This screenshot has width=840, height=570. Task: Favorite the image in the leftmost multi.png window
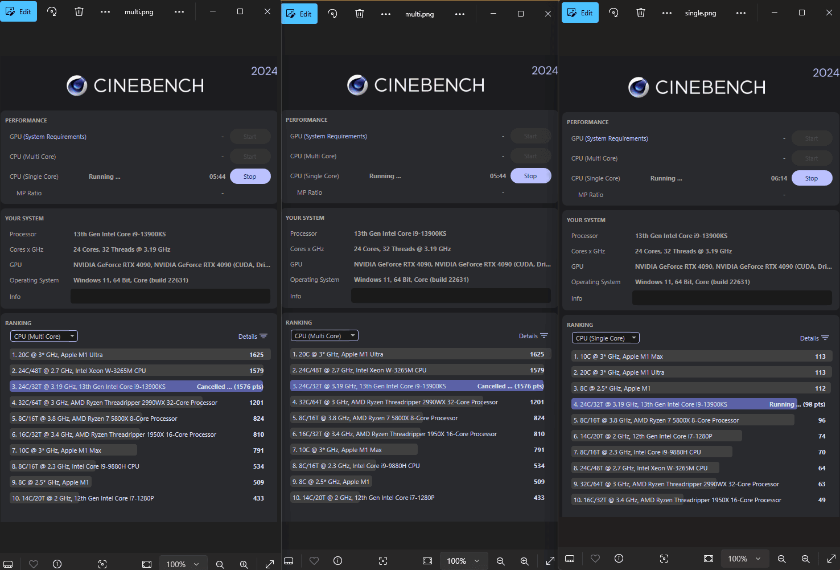(34, 564)
